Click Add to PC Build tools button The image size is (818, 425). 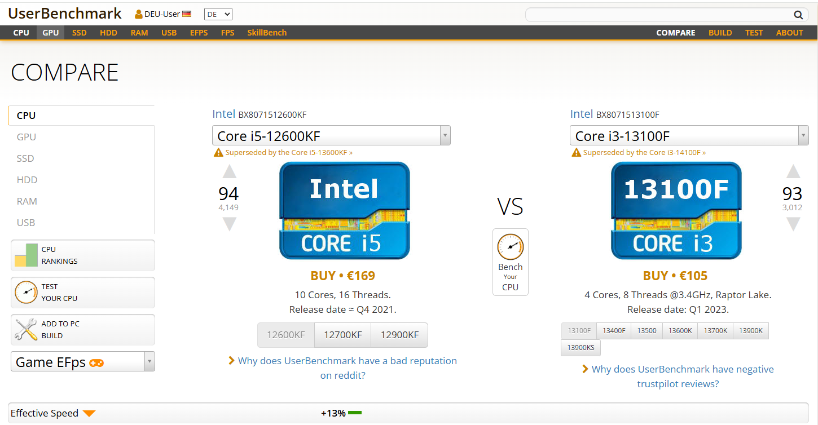[82, 330]
